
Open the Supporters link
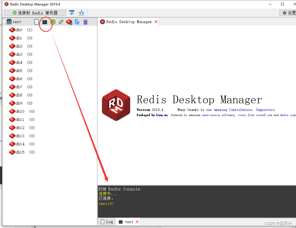coord(265,110)
